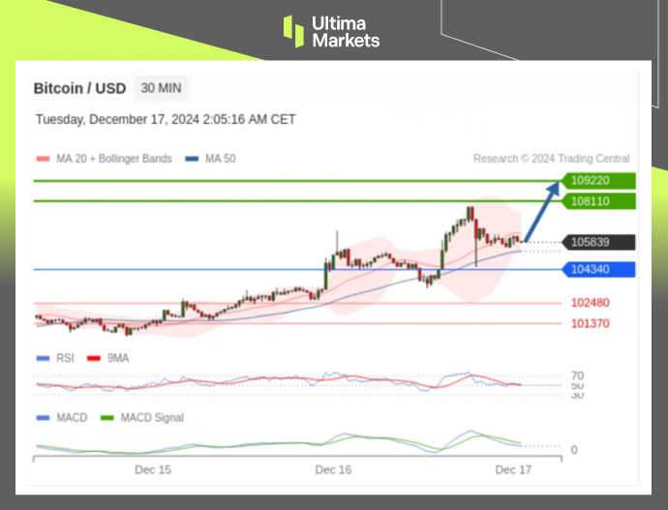This screenshot has height=510, width=668.
Task: Click the Ultima Markets brand text
Action: click(346, 32)
